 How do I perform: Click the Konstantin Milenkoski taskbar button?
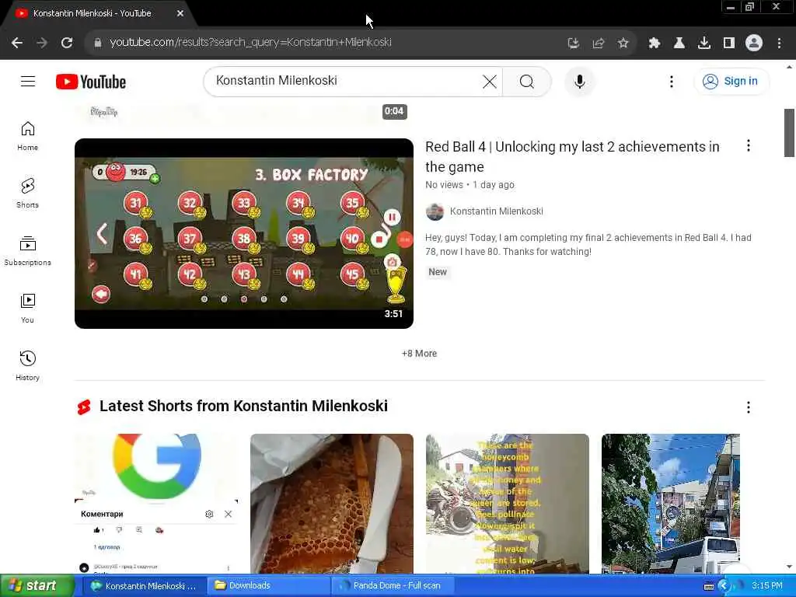(144, 586)
